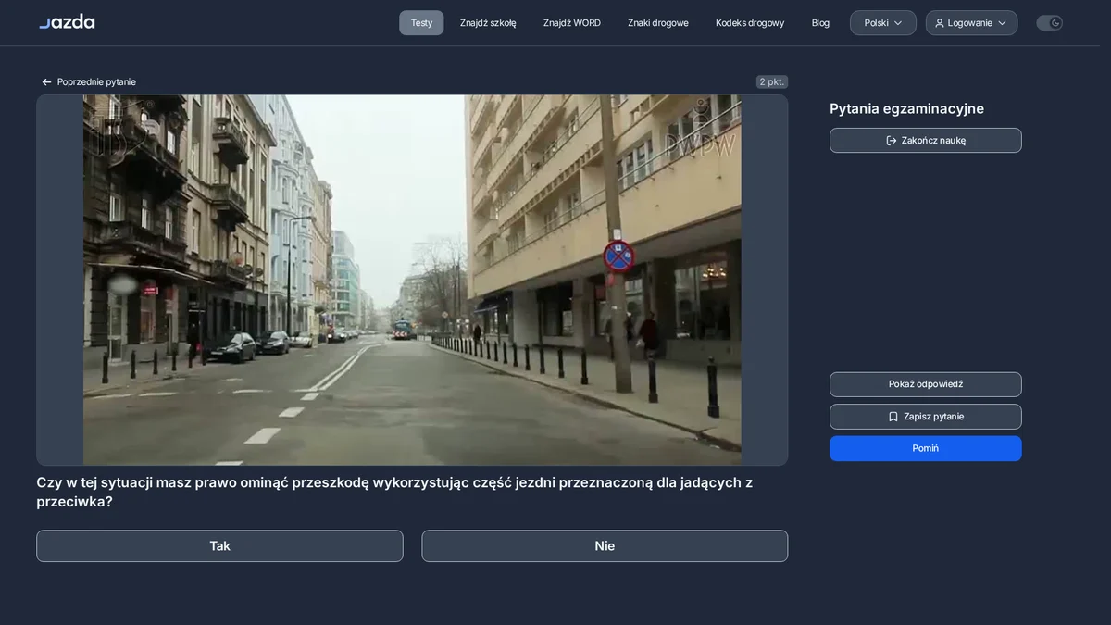Answer Nie to the question
The width and height of the screenshot is (1111, 625).
click(605, 546)
